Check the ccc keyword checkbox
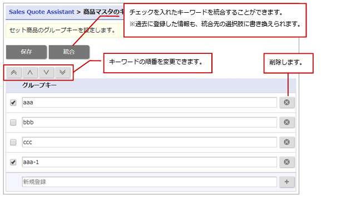 13,142
